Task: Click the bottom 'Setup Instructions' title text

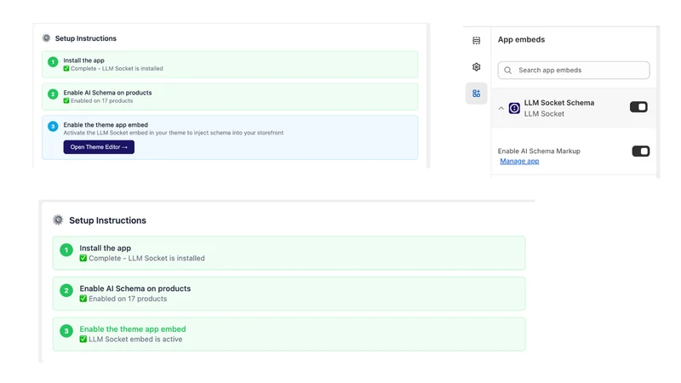Action: [x=108, y=220]
